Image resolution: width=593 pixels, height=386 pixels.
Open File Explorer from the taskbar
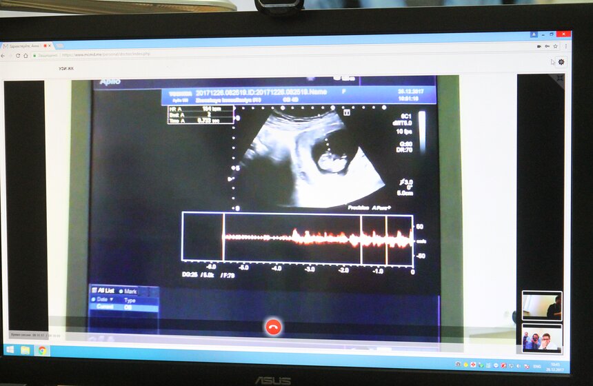[26, 350]
